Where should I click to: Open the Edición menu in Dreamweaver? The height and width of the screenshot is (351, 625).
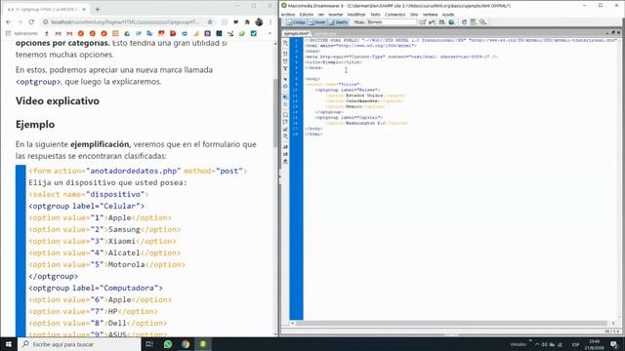click(306, 15)
